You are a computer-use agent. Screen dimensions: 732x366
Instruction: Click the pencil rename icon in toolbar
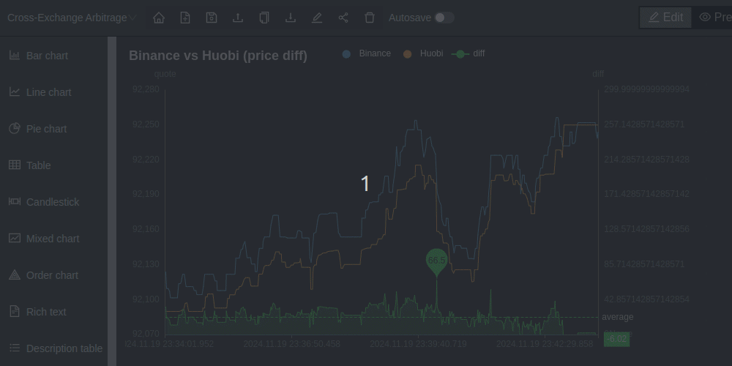317,18
